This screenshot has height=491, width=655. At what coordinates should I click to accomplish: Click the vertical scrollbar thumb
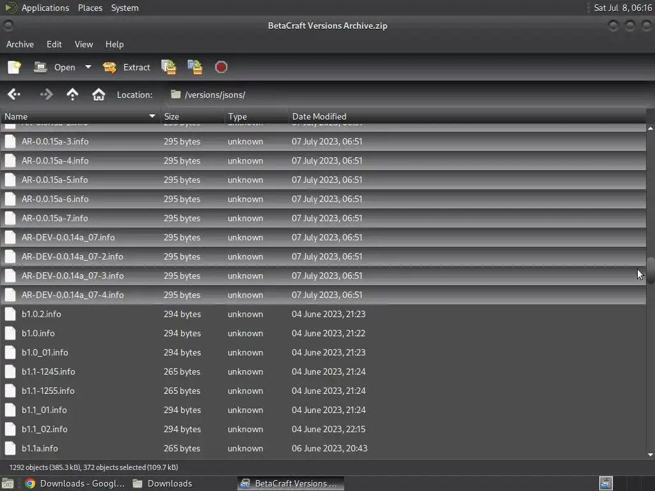coord(651,271)
